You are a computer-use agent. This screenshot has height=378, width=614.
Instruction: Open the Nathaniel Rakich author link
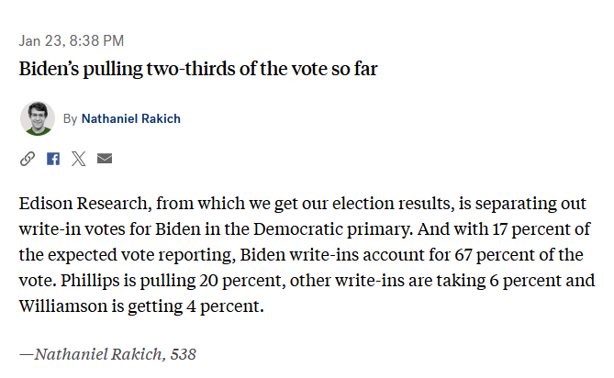[131, 118]
